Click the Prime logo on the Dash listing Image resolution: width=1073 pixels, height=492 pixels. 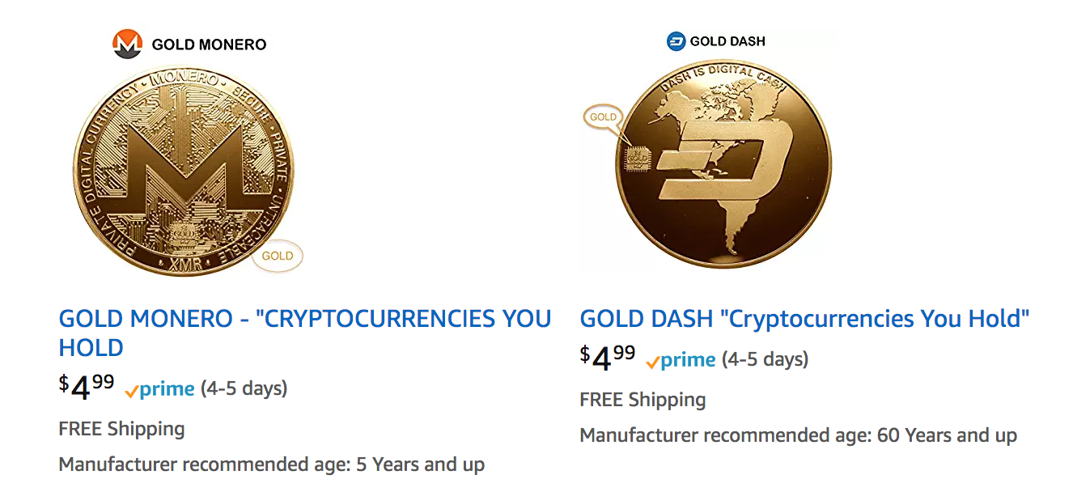coord(681,360)
